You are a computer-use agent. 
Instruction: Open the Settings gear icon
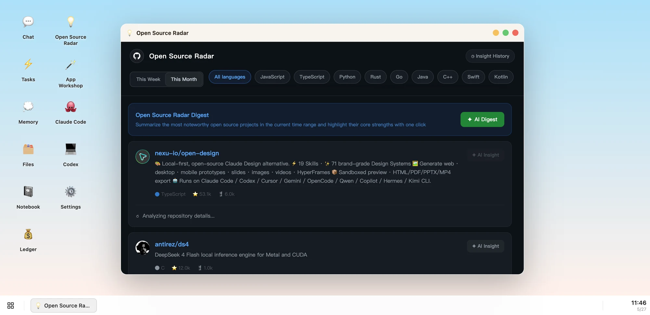tap(71, 192)
